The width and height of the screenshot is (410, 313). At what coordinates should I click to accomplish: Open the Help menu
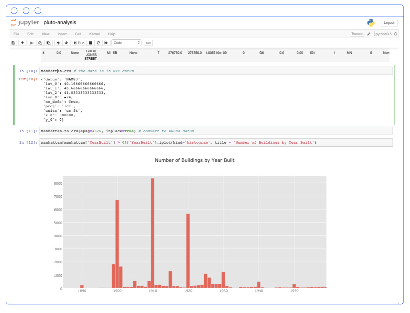point(111,34)
